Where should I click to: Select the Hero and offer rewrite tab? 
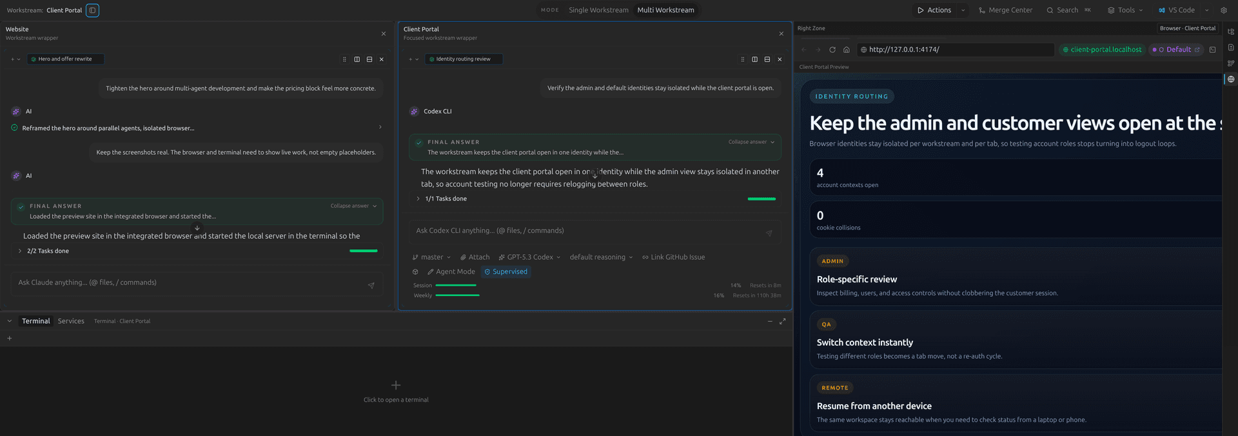point(65,59)
